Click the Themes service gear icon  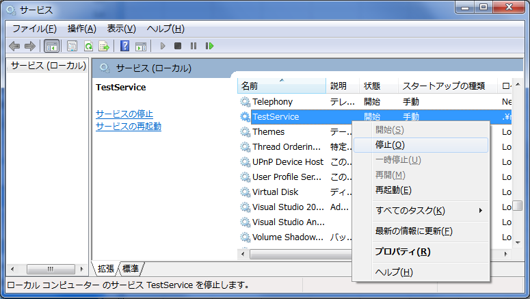(x=245, y=131)
